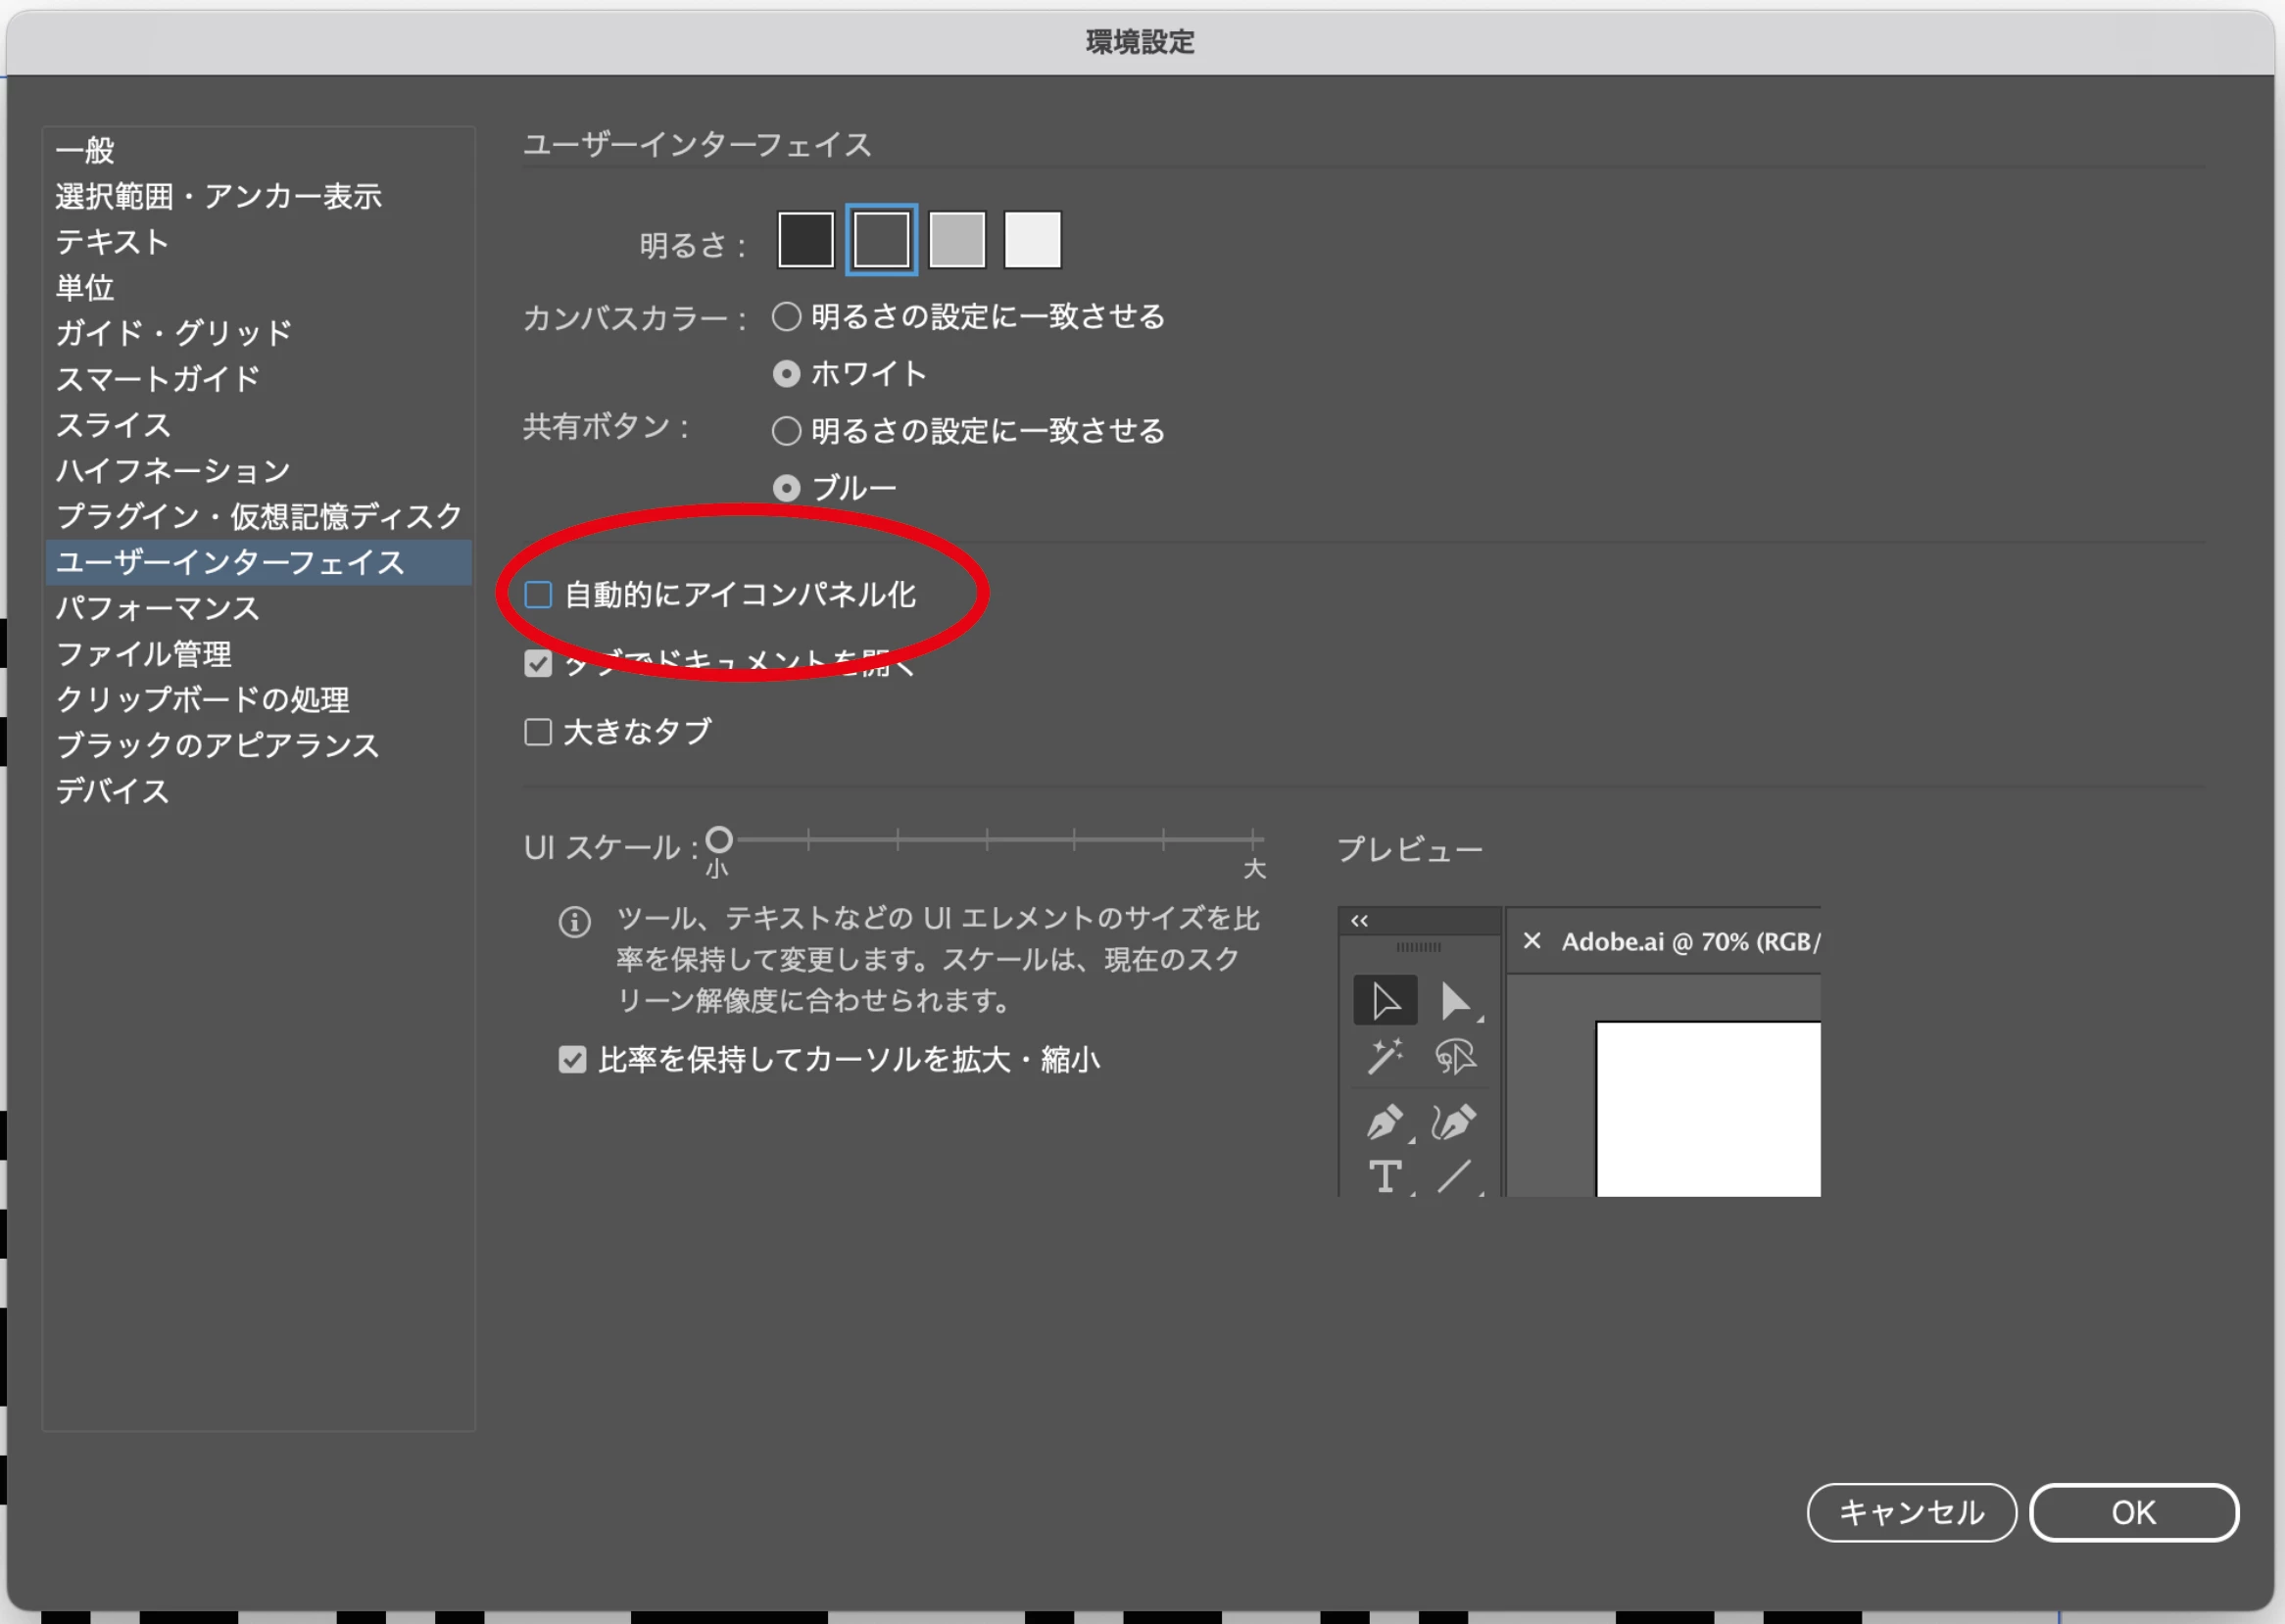Click the Type tool in preview
2285x1624 pixels.
coord(1385,1177)
